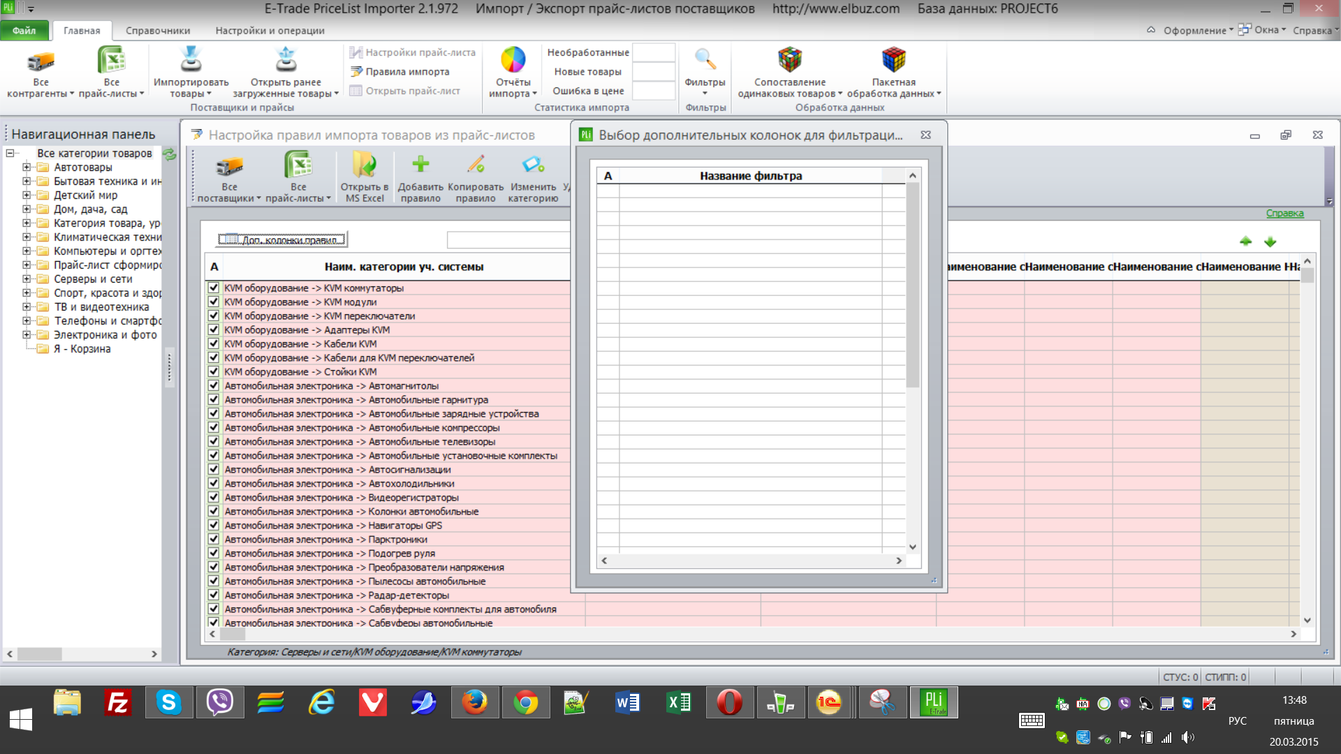Open the Все контрагенты truck icon
The height and width of the screenshot is (754, 1341).
coord(41,61)
